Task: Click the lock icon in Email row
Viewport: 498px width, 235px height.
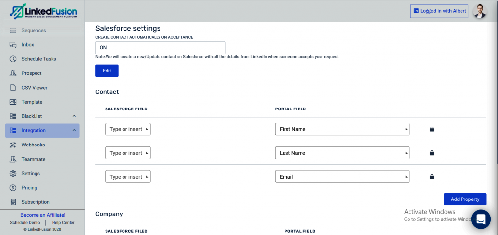Action: [432, 177]
